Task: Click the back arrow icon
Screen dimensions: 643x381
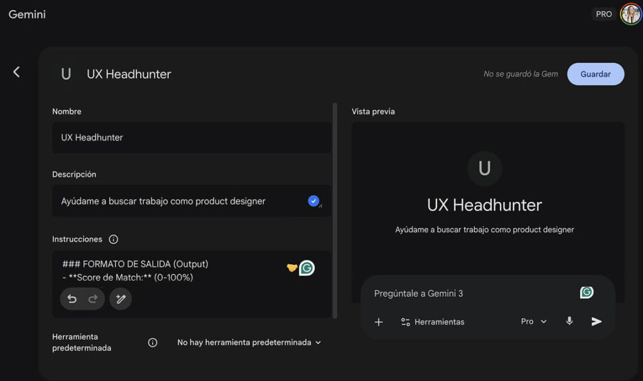Action: click(x=16, y=72)
